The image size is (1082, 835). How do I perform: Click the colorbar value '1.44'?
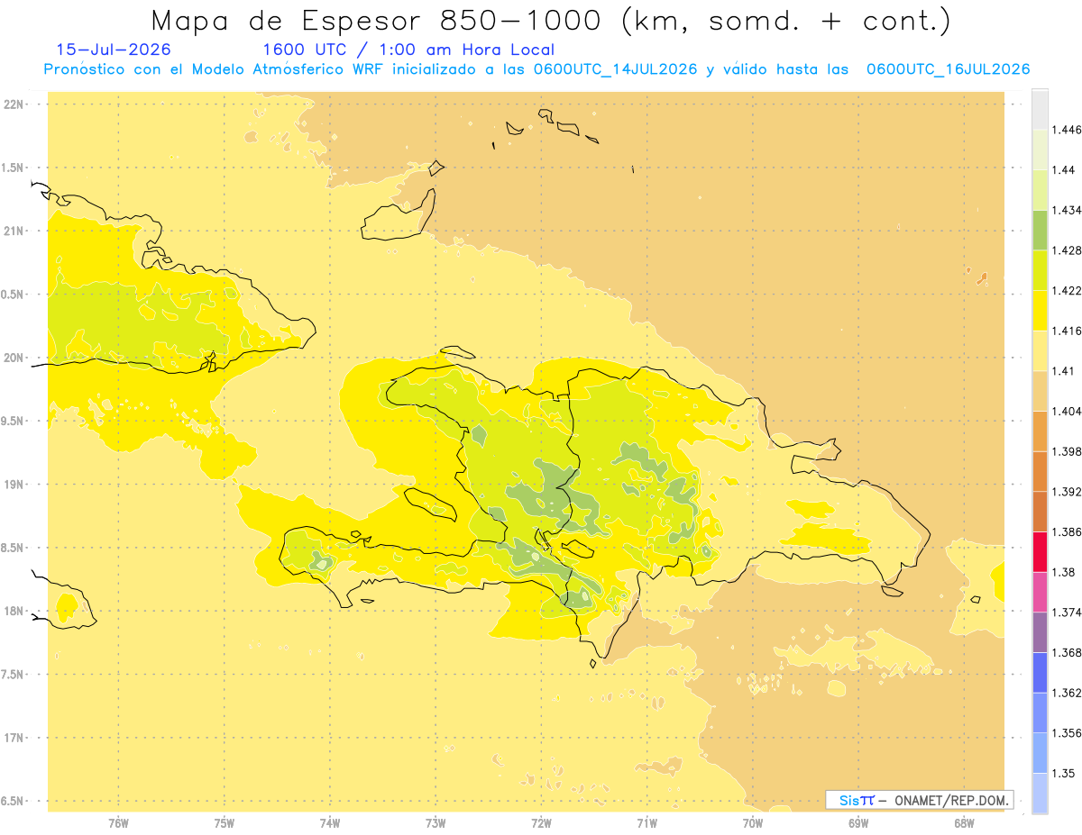coord(1063,170)
